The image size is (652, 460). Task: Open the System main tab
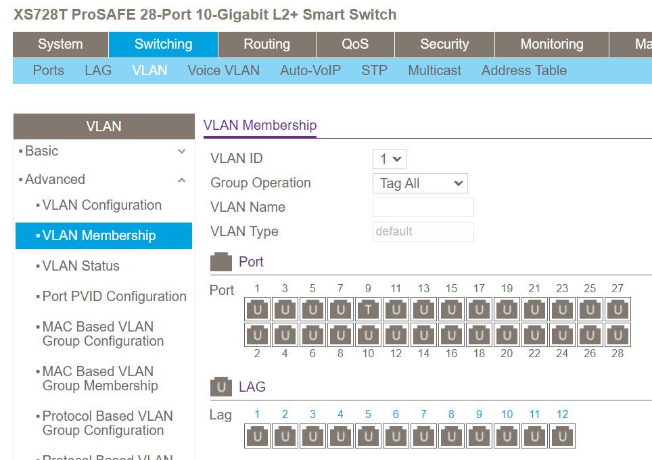pyautogui.click(x=60, y=44)
